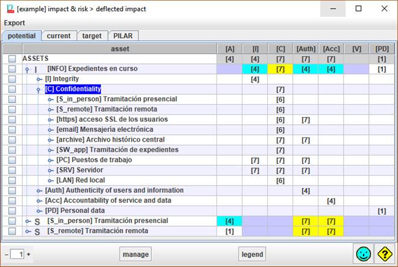Screen dimensions: 398x267
Task: Collapse the [C] Confidentiality tree node
Action: pos(39,89)
